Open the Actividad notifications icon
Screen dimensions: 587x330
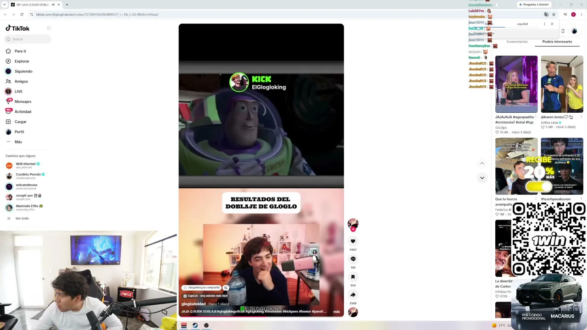point(8,111)
